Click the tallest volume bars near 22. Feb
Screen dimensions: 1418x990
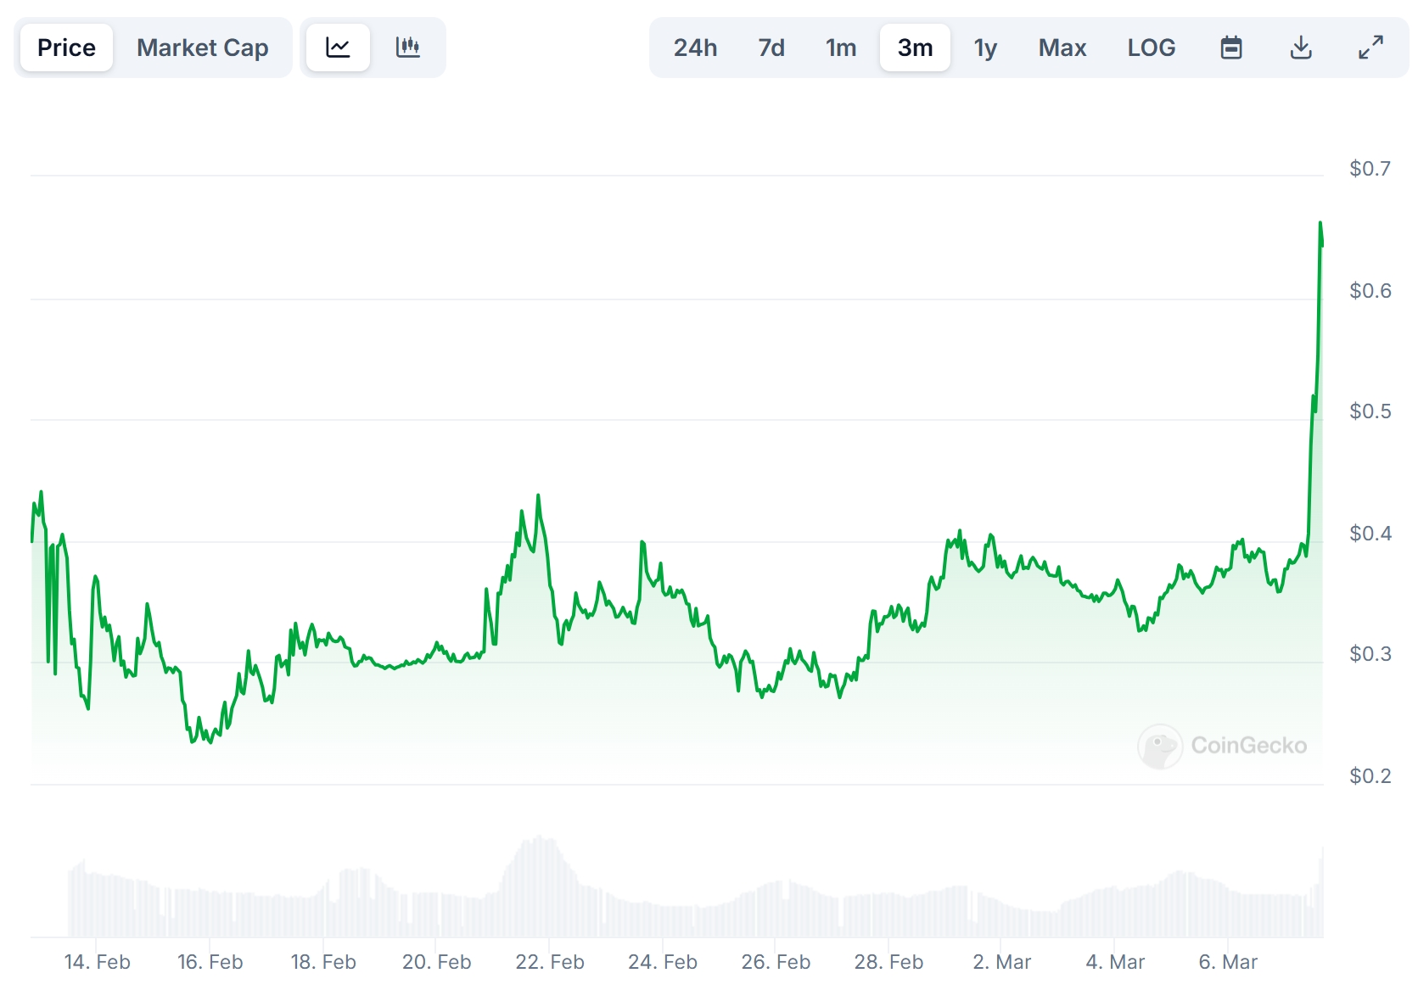click(x=540, y=882)
